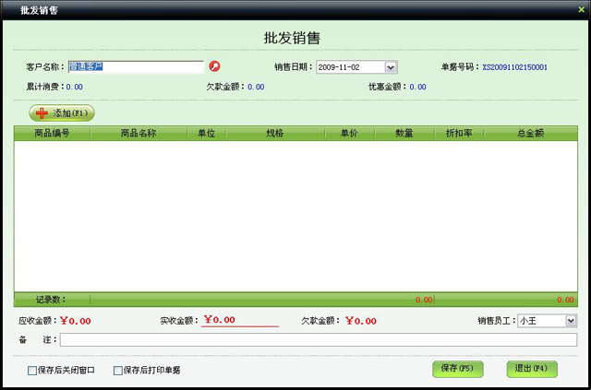Viewport: 591px width, 390px height.
Task: Click the 商品名称 column header
Action: (x=139, y=134)
